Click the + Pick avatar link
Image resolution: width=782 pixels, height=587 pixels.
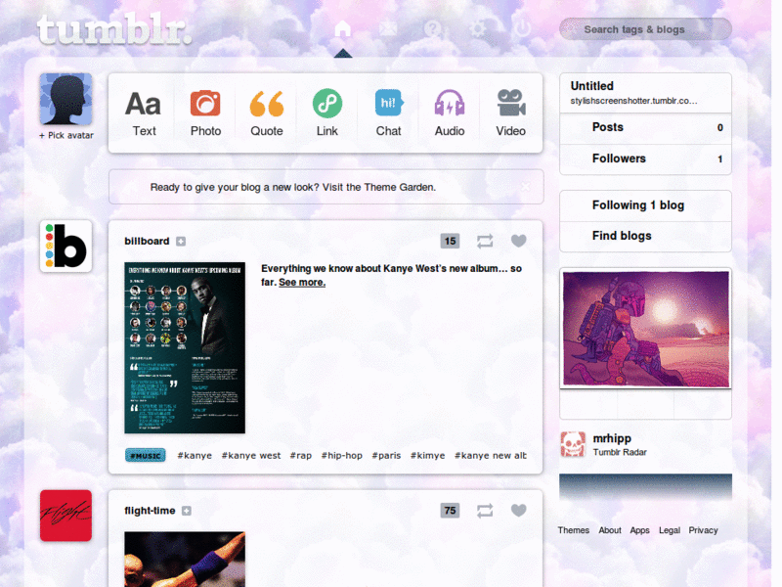coord(66,135)
